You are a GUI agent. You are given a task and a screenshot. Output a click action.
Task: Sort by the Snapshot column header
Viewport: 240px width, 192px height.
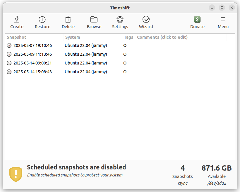click(x=34, y=37)
